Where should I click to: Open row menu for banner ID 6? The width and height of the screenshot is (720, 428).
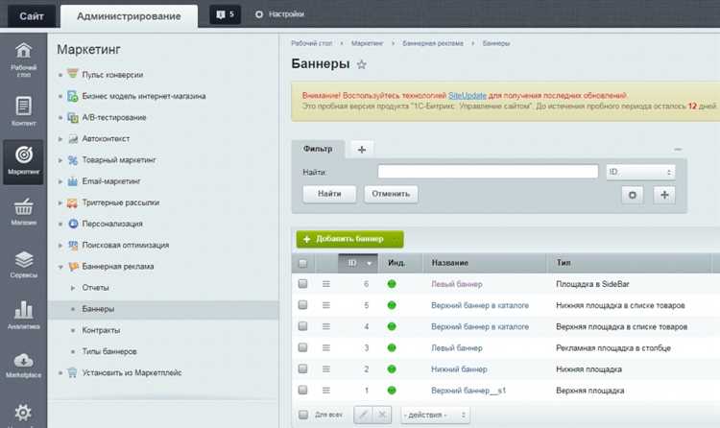pos(326,284)
